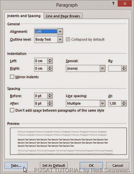Image resolution: width=134 pixels, height=174 pixels.
Task: Click the Cancel button
Action: [x=118, y=166]
